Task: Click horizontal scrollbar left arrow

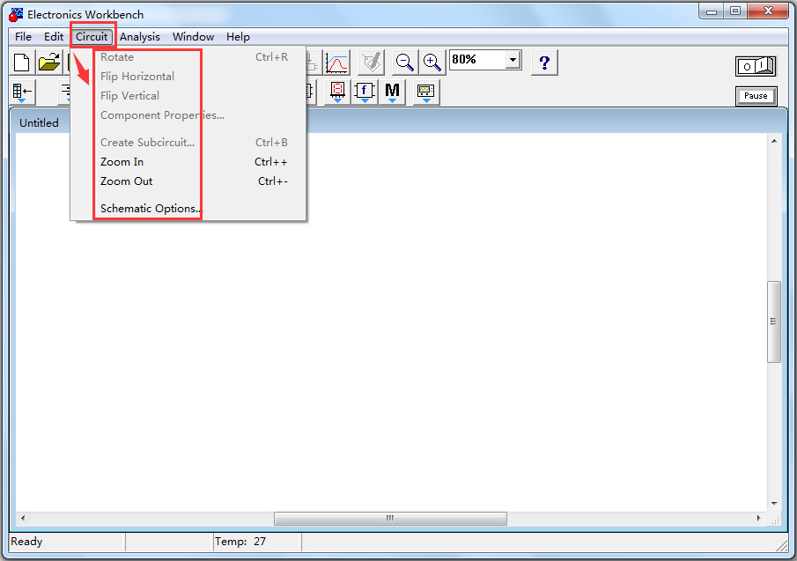Action: [x=22, y=519]
